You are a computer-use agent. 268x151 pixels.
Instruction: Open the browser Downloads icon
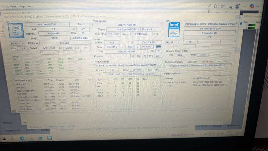[x=230, y=6]
